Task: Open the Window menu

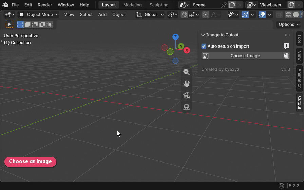Action: tap(66, 5)
